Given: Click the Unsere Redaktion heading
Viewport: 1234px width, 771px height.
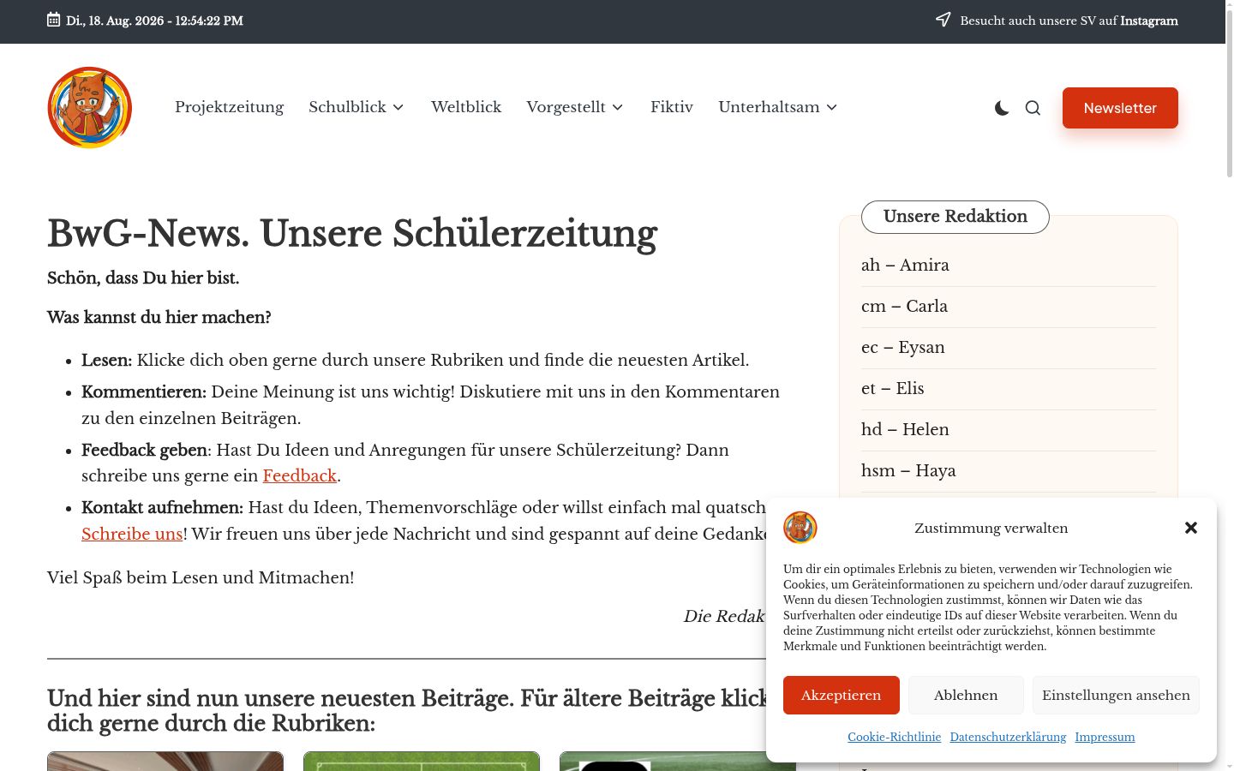Looking at the screenshot, I should point(955,217).
